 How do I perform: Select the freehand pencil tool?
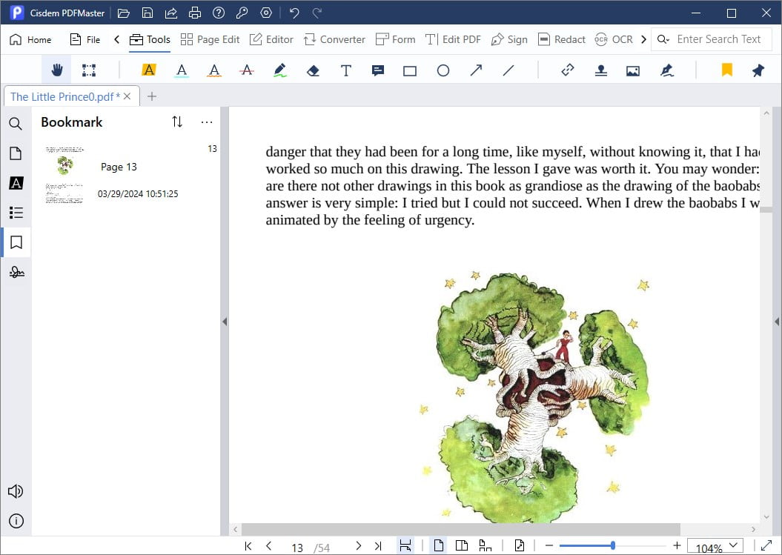280,70
